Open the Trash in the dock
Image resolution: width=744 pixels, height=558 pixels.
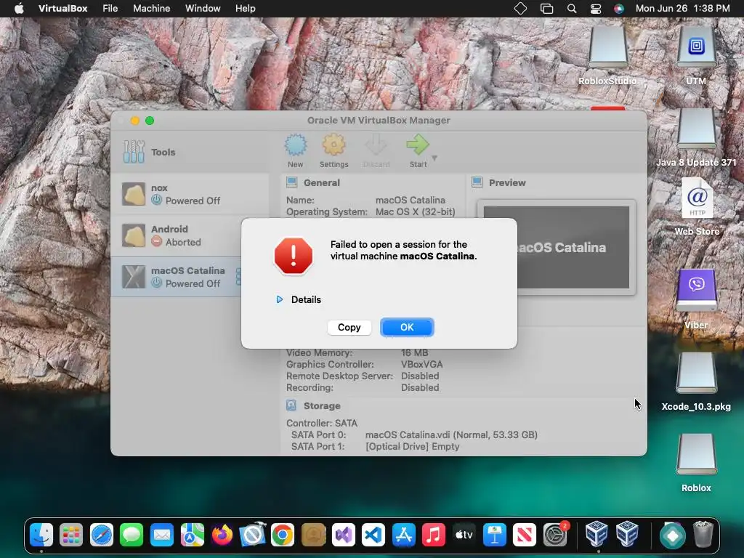[x=703, y=534]
